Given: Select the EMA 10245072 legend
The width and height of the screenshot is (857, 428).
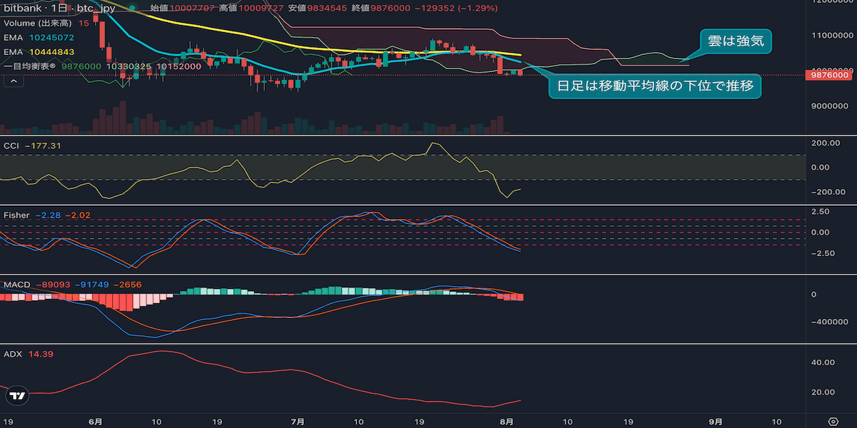Looking at the screenshot, I should (x=39, y=37).
